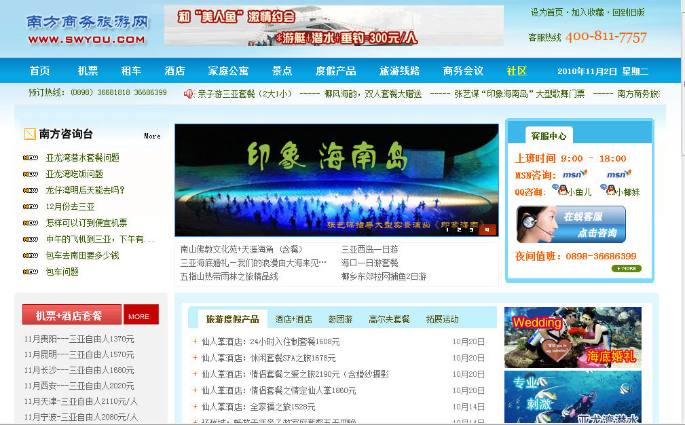
Task: Select 度假产品 in the navigation bar
Action: point(335,71)
